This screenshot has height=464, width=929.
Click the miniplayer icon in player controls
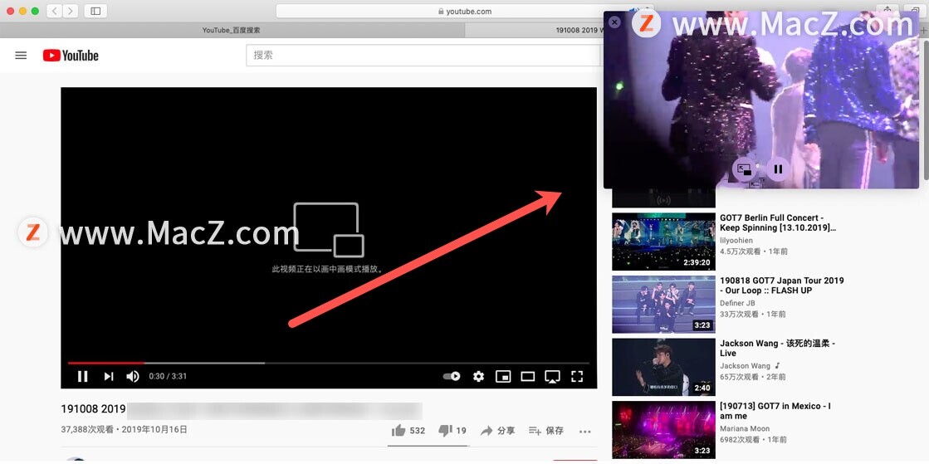point(503,376)
